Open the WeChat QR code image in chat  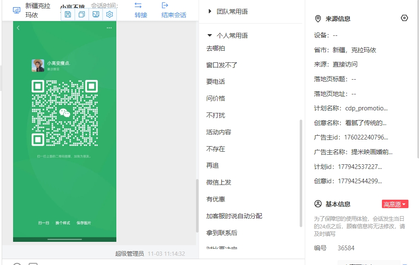coord(64,131)
